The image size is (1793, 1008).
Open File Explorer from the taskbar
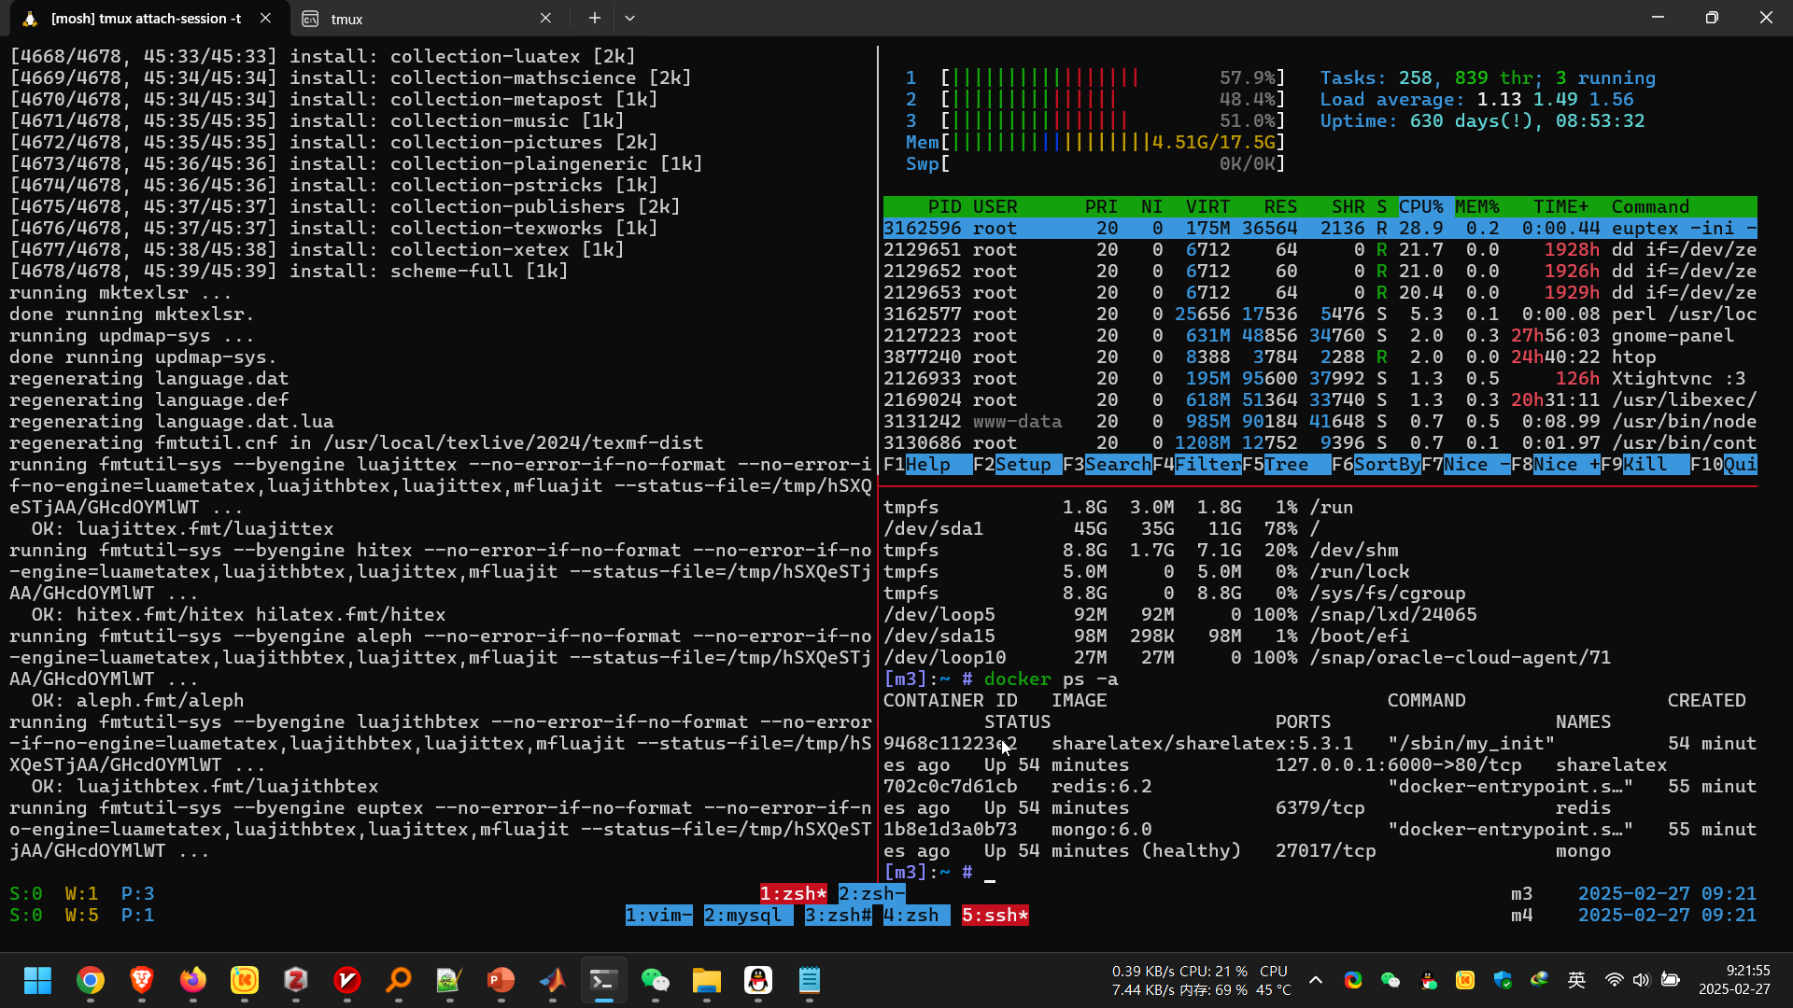coord(707,980)
